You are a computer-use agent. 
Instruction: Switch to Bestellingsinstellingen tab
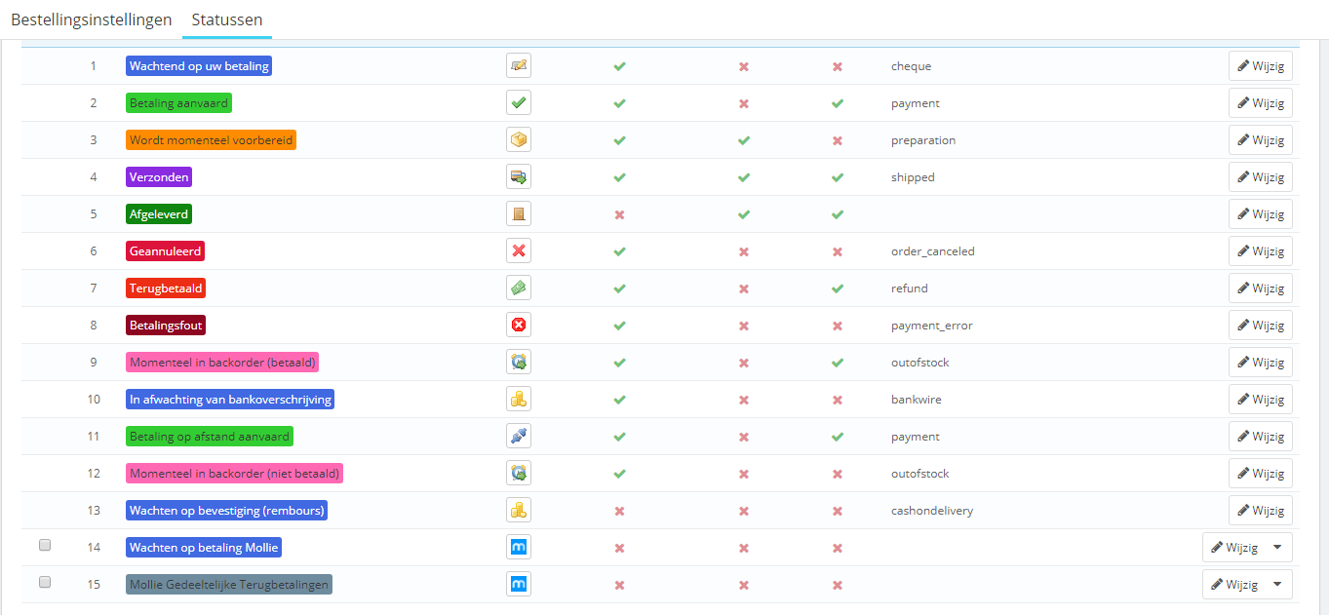[x=92, y=19]
